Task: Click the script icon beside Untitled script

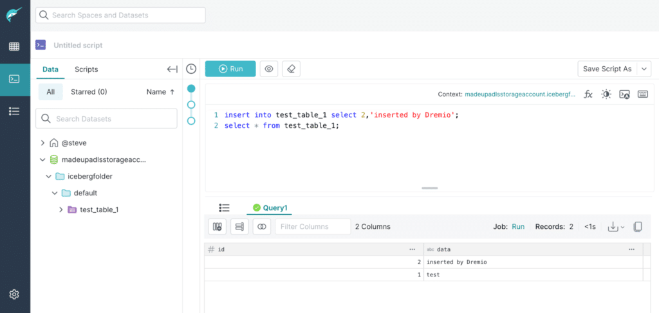Action: click(41, 45)
